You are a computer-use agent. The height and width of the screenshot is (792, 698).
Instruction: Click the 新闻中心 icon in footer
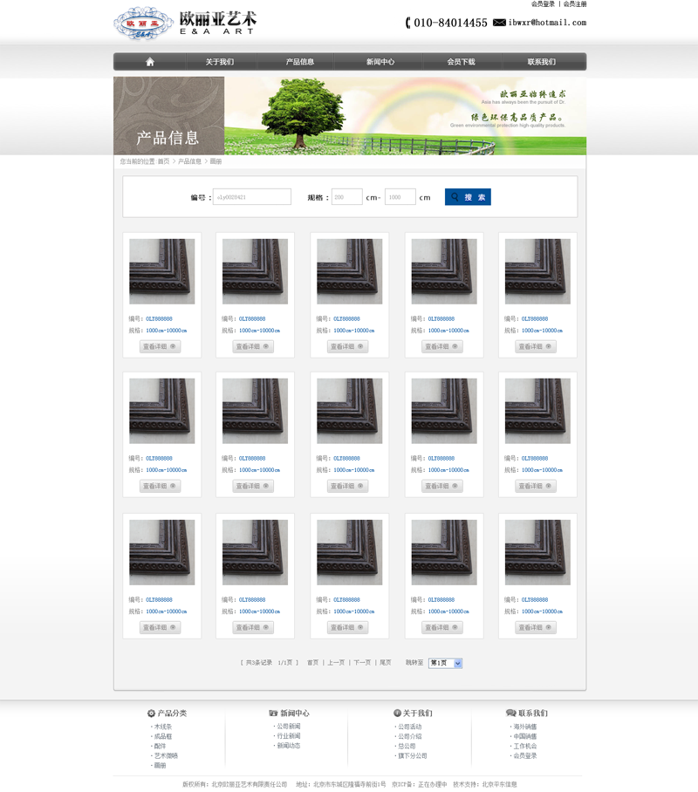[x=273, y=713]
